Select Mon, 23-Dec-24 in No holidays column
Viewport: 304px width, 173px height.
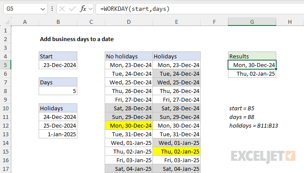click(129, 65)
